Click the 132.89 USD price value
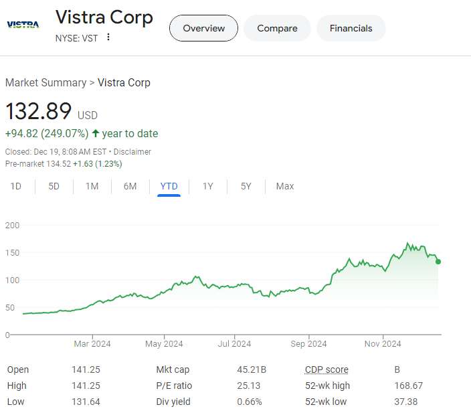 coord(38,111)
